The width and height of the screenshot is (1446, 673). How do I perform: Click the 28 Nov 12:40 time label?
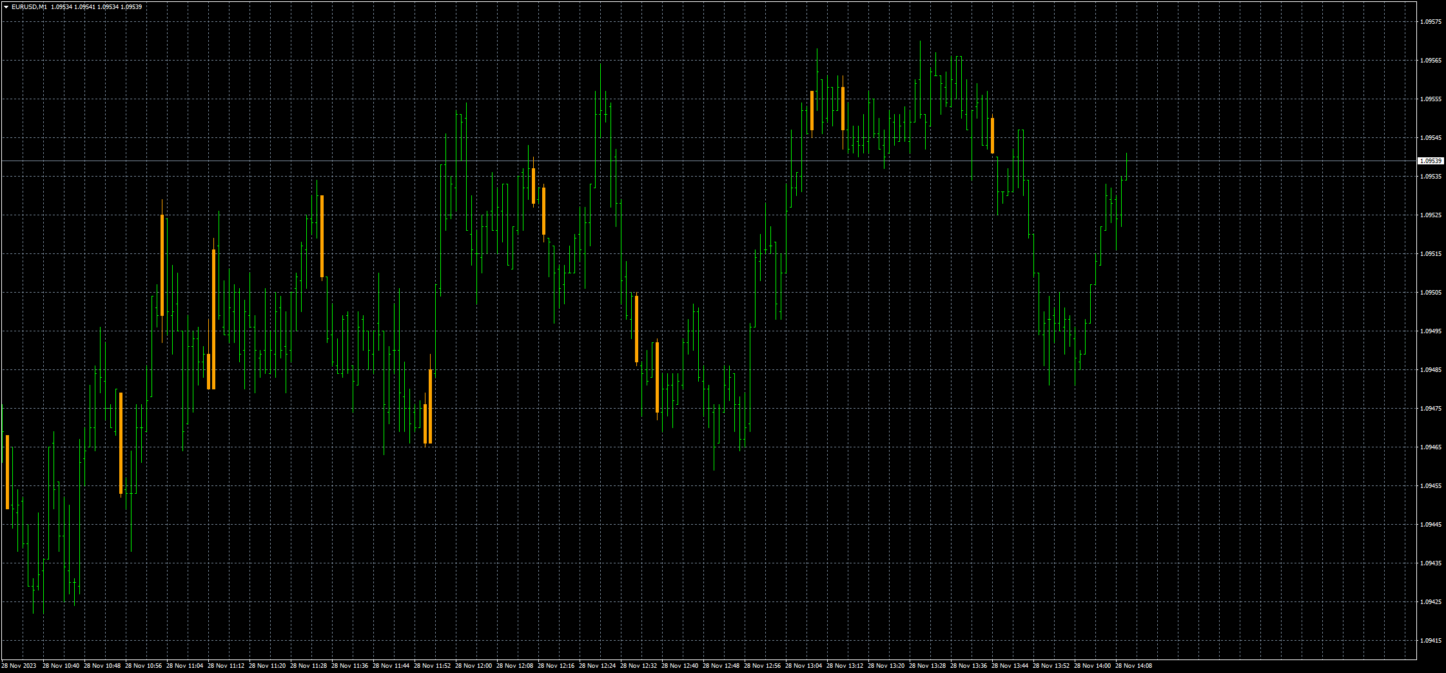click(x=680, y=666)
